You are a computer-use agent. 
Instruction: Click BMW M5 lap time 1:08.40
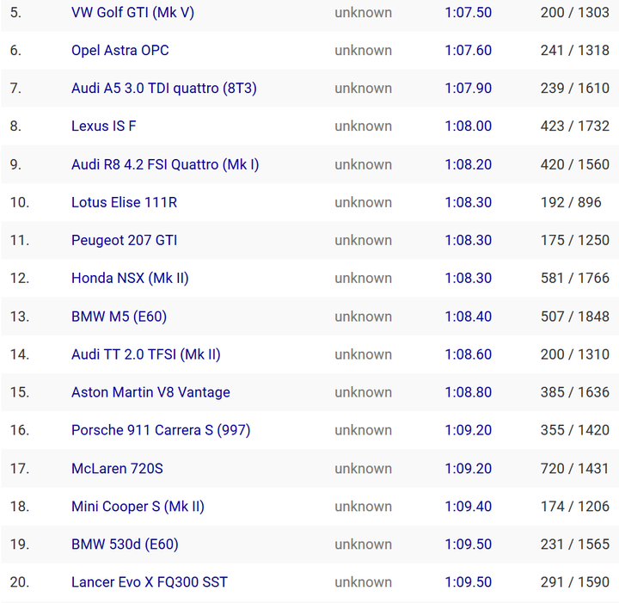pos(469,317)
